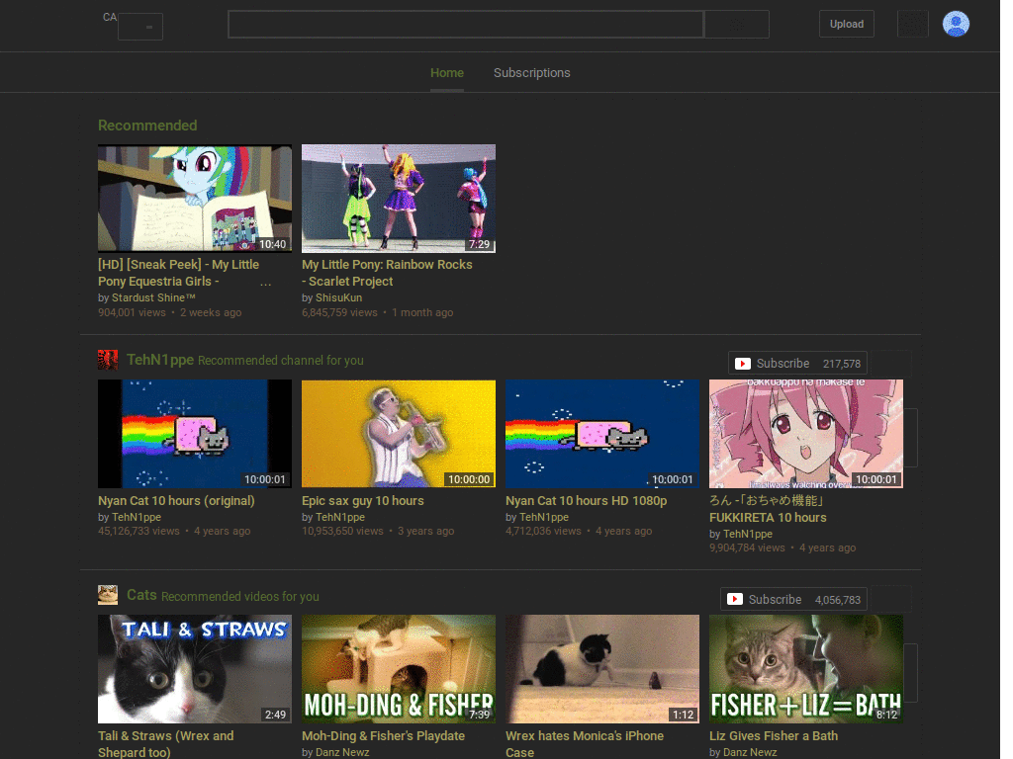
Task: Open the guide menu button beside CA
Action: point(140,27)
